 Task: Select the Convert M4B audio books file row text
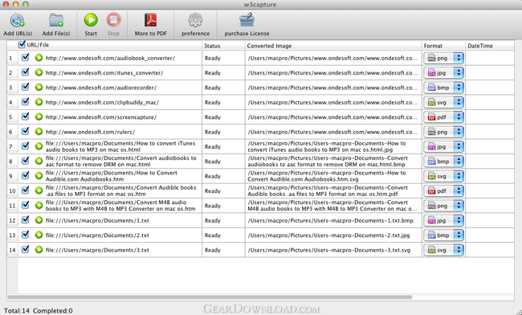(120, 206)
